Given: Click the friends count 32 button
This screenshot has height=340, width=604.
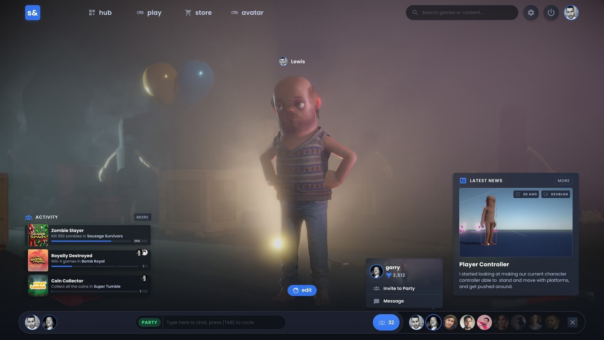Looking at the screenshot, I should coord(386,322).
